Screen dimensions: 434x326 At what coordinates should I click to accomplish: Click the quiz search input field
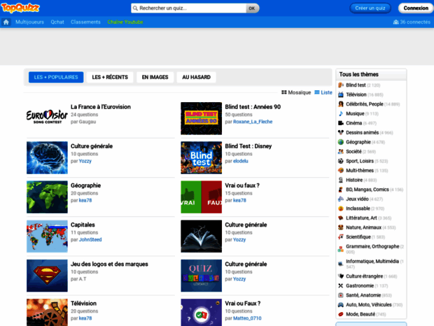pyautogui.click(x=189, y=8)
